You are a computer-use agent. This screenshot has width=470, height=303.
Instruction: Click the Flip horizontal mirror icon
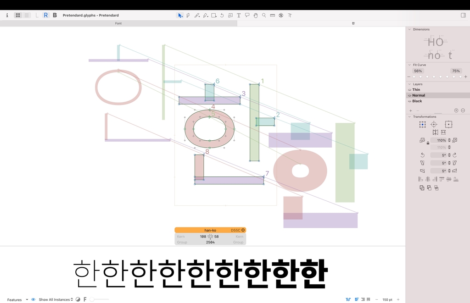click(x=435, y=132)
